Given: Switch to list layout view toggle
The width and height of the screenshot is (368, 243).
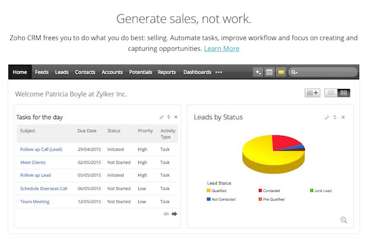Looking at the screenshot, I should (331, 93).
